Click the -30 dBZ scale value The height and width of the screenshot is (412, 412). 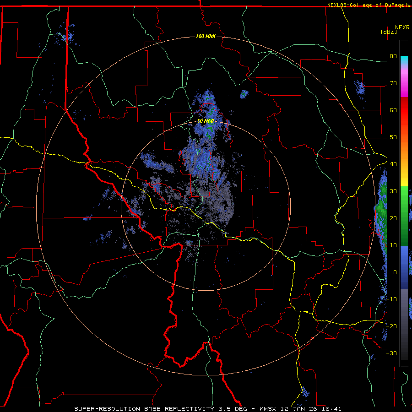391,353
